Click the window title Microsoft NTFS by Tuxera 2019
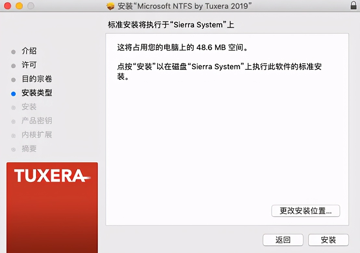Screen dimensions: 360x253 185,6
